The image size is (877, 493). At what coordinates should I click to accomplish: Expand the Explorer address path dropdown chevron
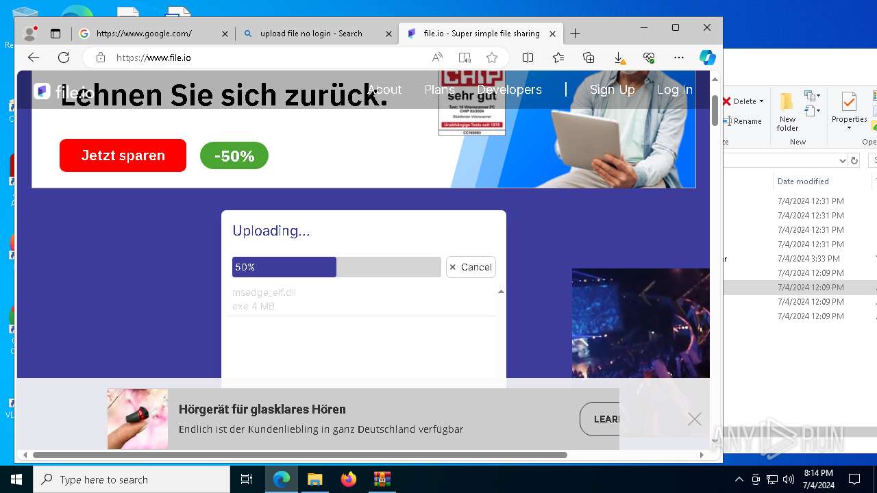pos(843,160)
